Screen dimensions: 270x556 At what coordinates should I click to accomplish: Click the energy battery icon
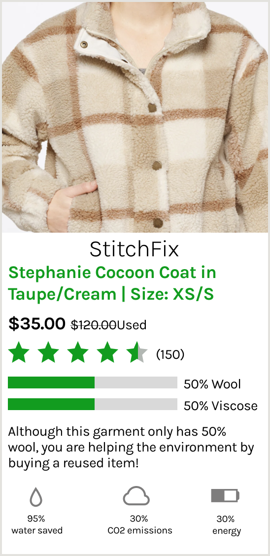pyautogui.click(x=225, y=496)
